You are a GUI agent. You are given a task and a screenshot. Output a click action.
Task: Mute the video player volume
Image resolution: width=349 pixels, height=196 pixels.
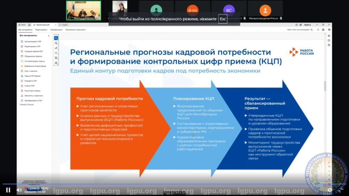click(x=19, y=190)
